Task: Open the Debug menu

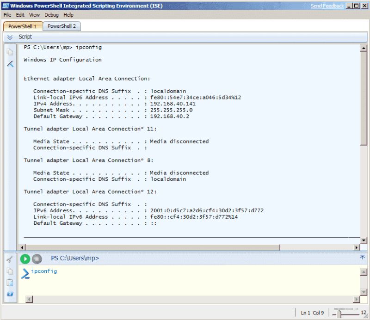Action: pyautogui.click(x=51, y=15)
